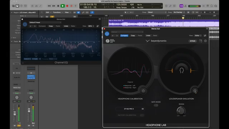Toggle the Waveform Zoom button
This screenshot has height=129, width=229.
(x=188, y=13)
